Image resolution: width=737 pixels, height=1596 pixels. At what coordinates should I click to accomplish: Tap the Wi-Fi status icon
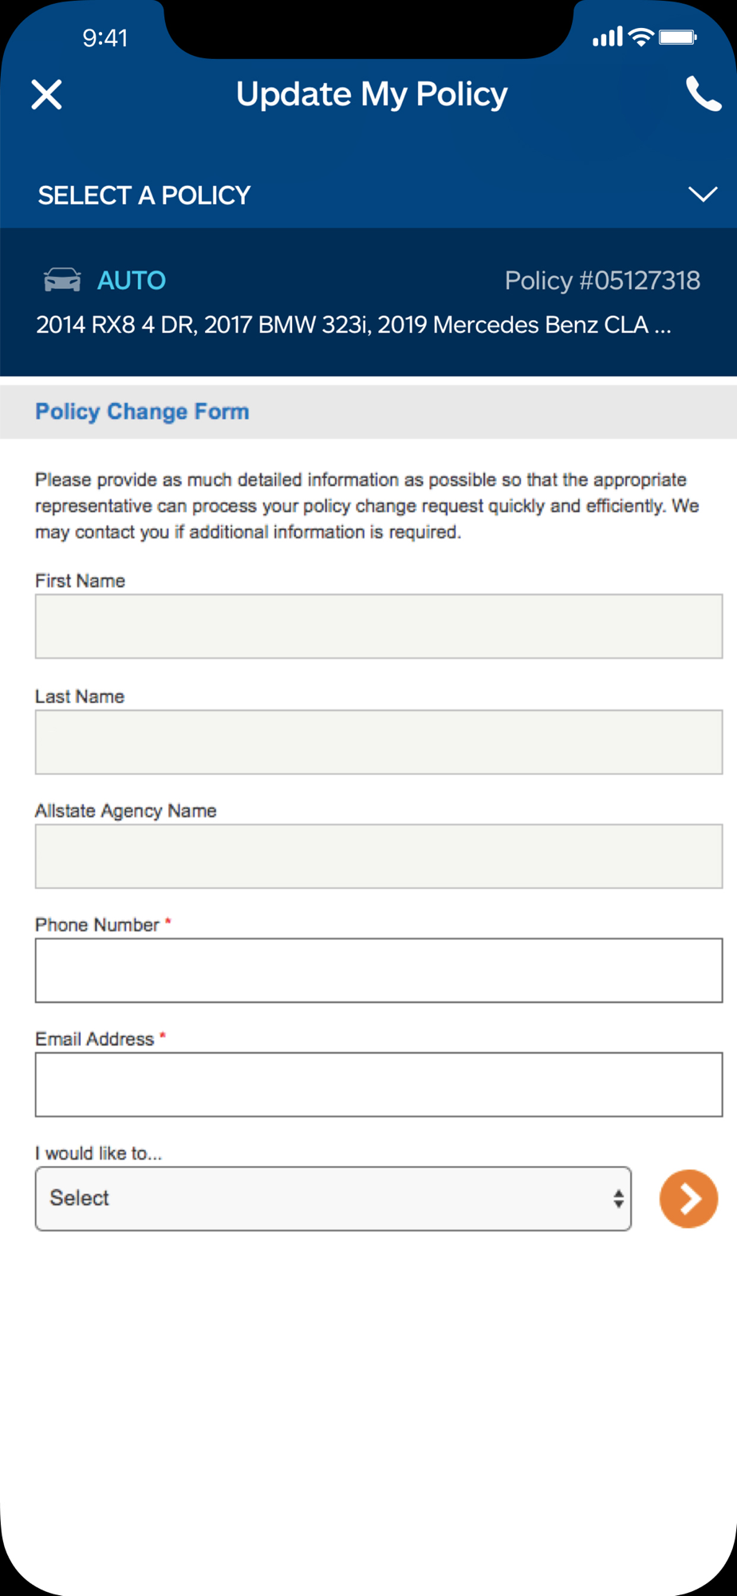[640, 37]
